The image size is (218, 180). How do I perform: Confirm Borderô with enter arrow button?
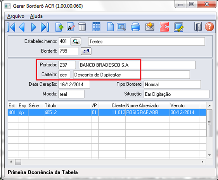pos(86,51)
